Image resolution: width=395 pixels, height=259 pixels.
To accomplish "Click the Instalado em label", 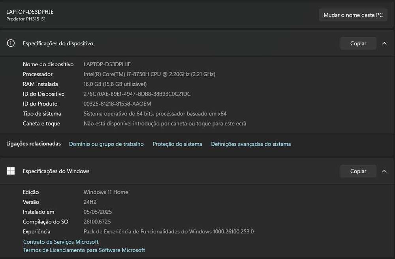I will coord(39,212).
